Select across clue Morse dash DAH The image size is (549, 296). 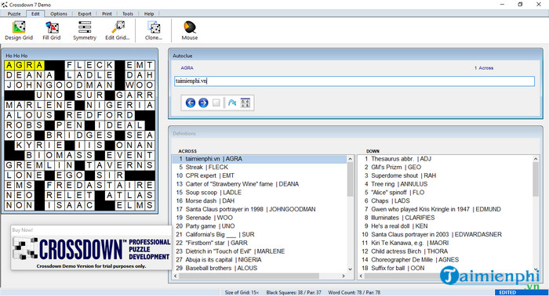coord(259,201)
